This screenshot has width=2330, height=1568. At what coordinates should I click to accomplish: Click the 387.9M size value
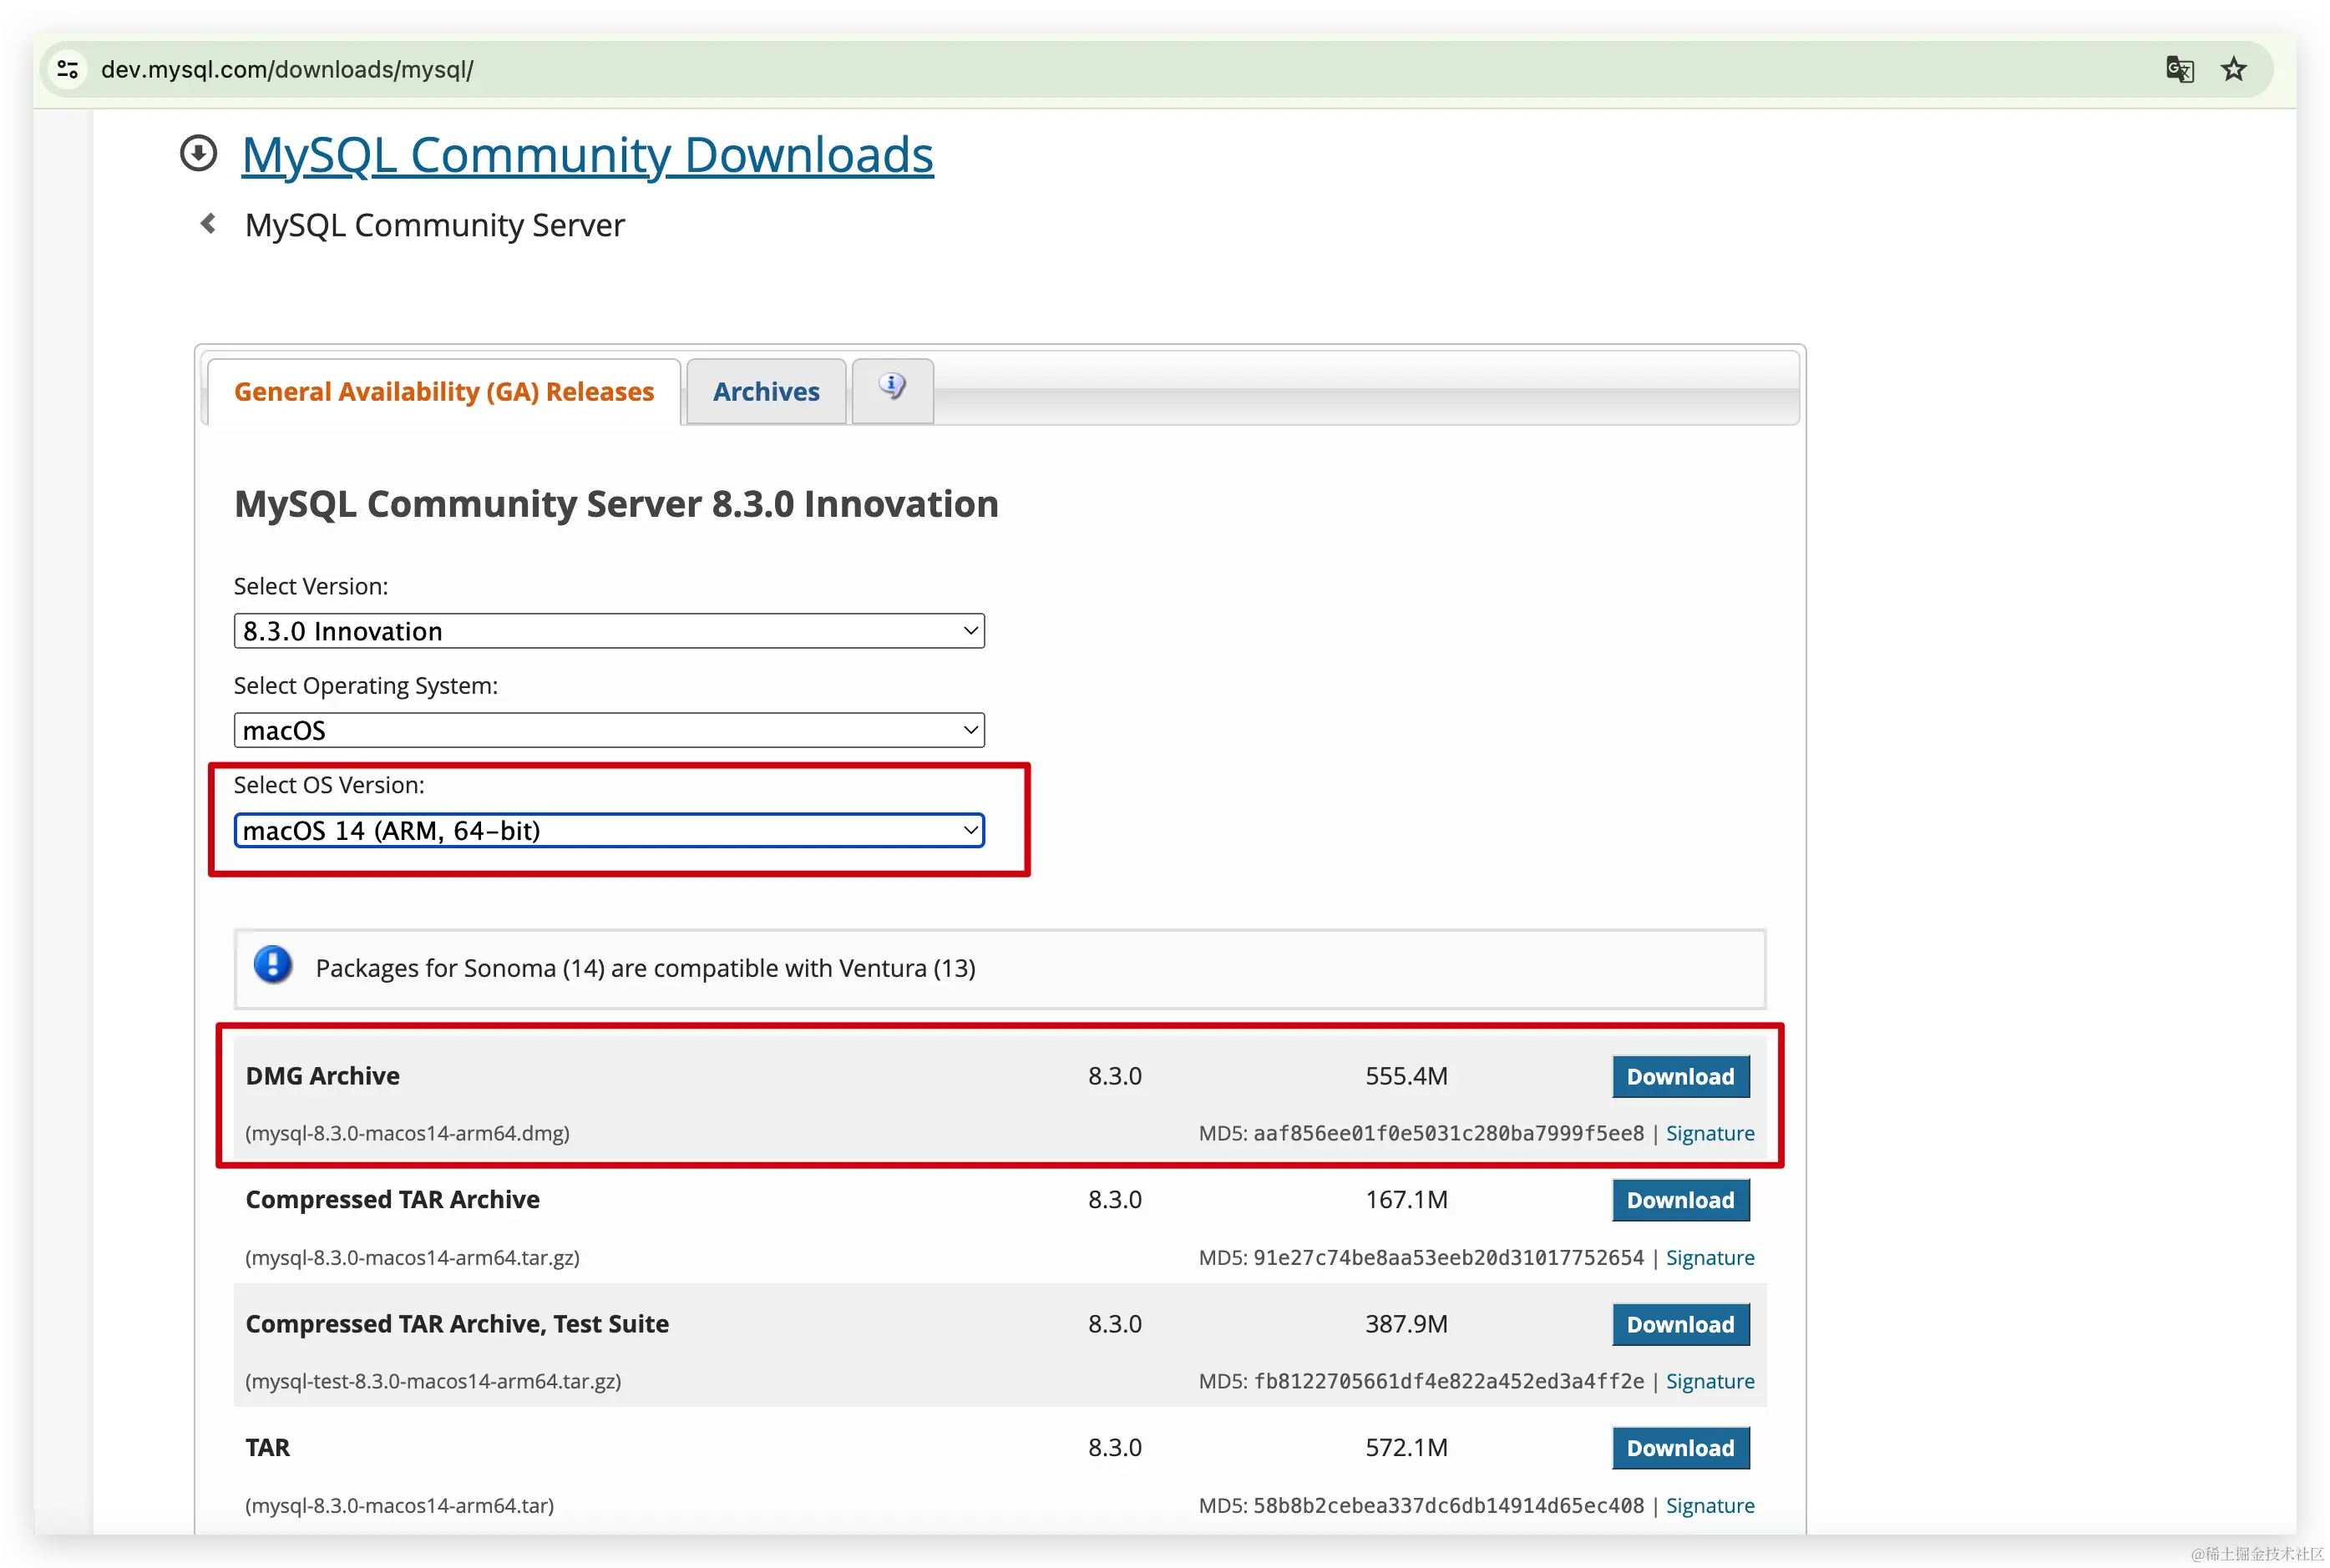[1406, 1324]
